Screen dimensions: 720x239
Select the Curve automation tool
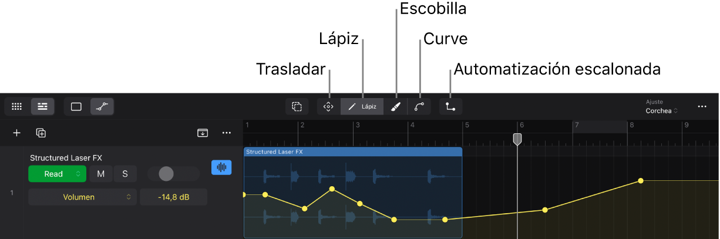point(419,106)
